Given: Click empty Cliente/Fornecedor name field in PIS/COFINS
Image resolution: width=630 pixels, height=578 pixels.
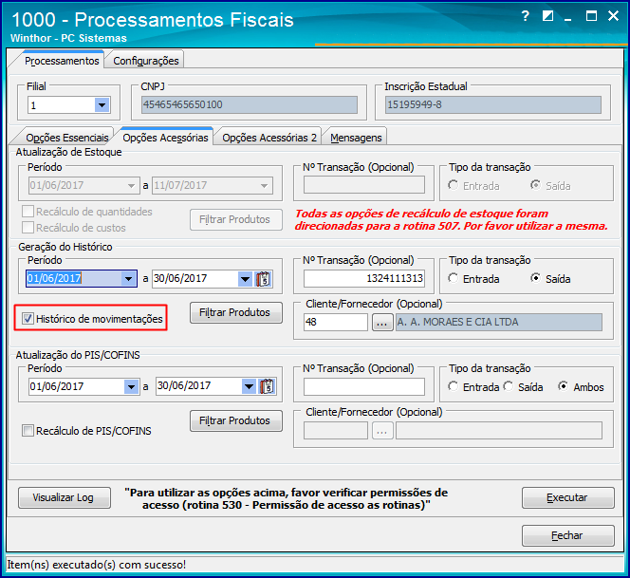Looking at the screenshot, I should tap(499, 431).
